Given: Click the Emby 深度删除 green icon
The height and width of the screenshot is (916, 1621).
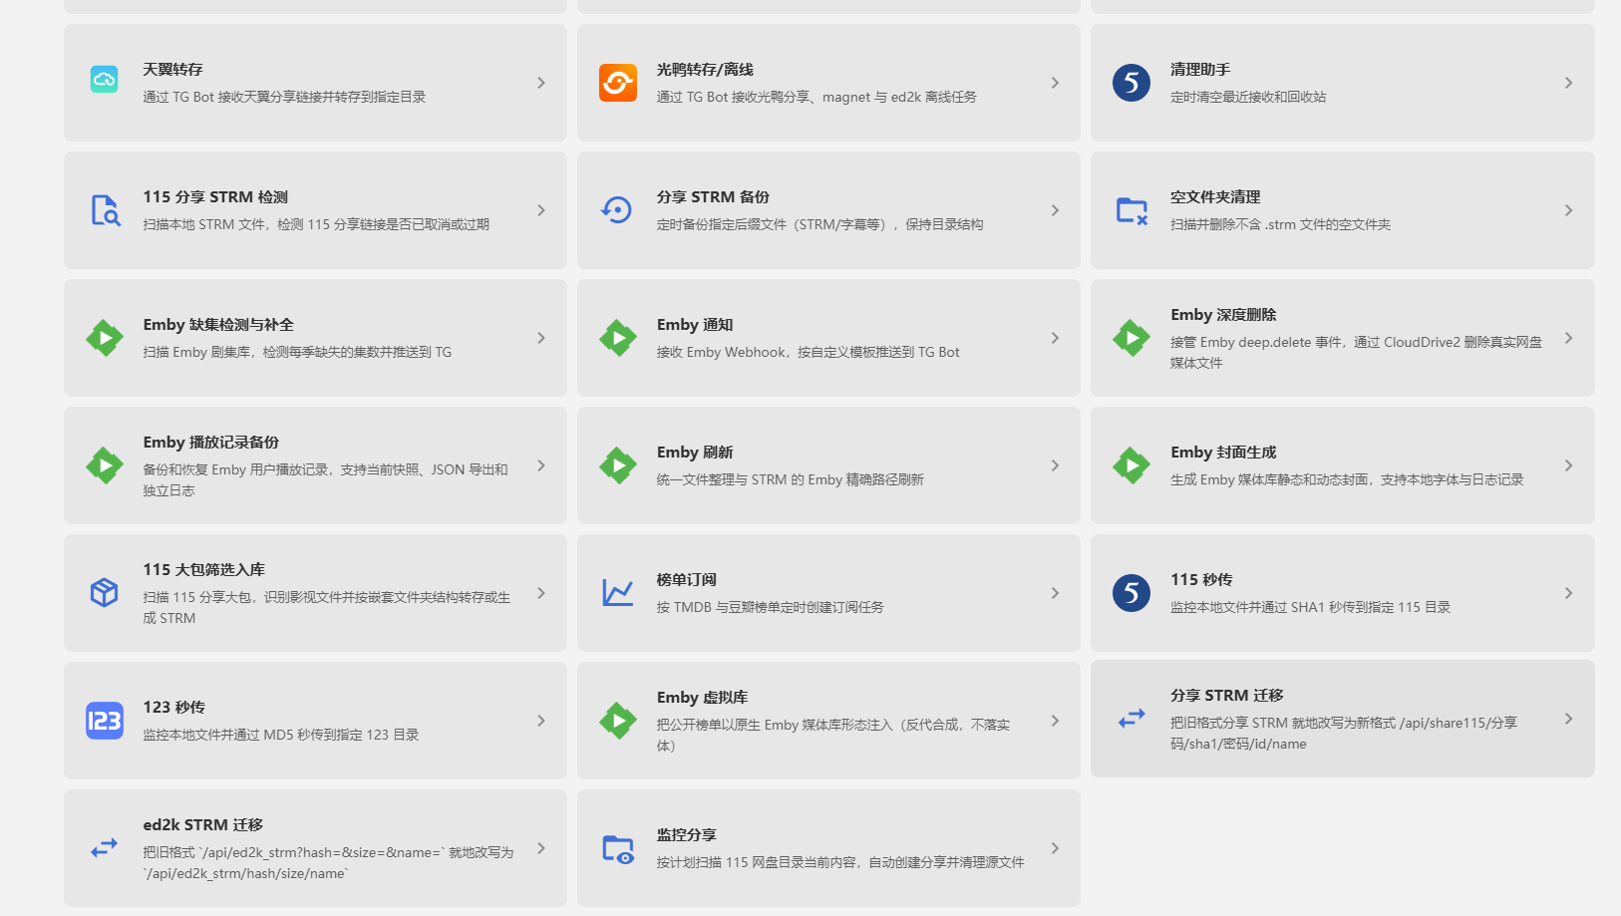Looking at the screenshot, I should pos(1132,338).
